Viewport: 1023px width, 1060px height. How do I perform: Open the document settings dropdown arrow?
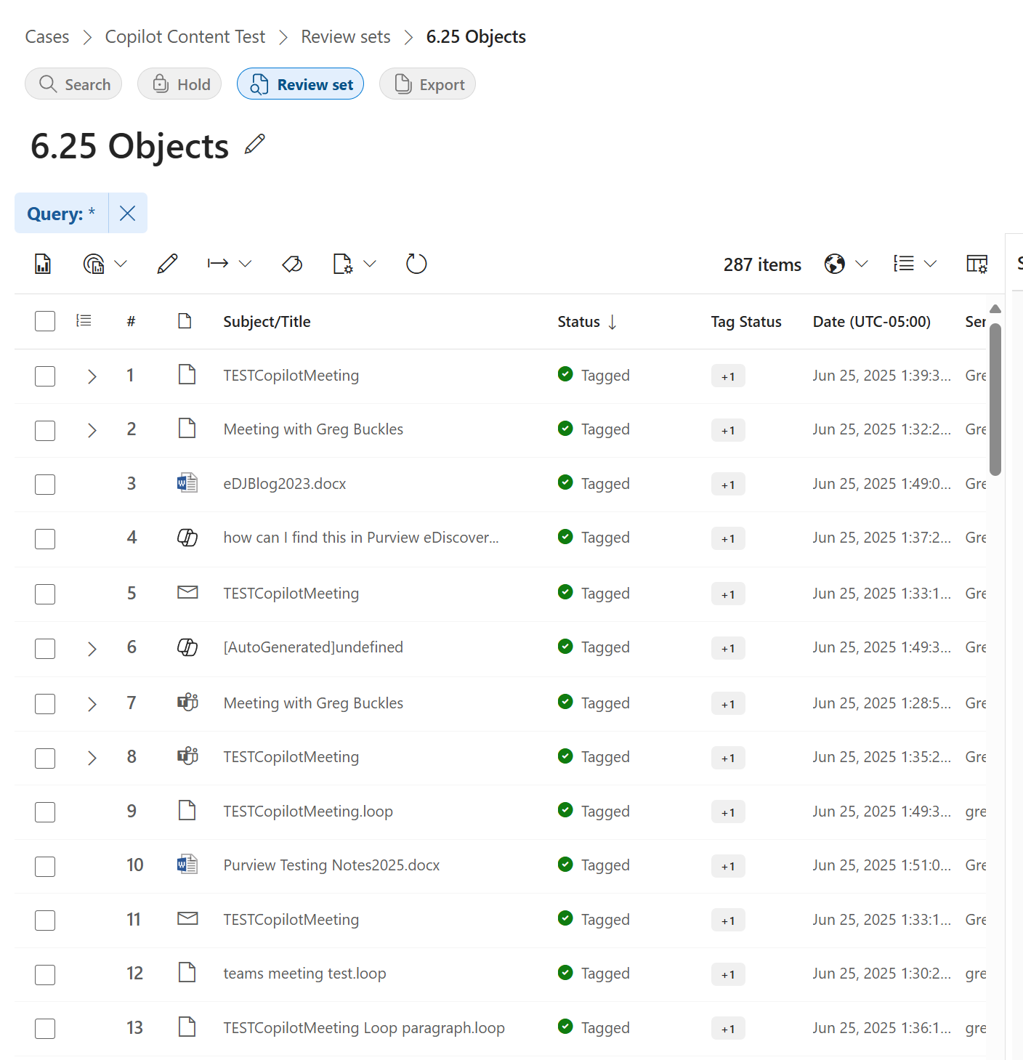click(x=370, y=264)
